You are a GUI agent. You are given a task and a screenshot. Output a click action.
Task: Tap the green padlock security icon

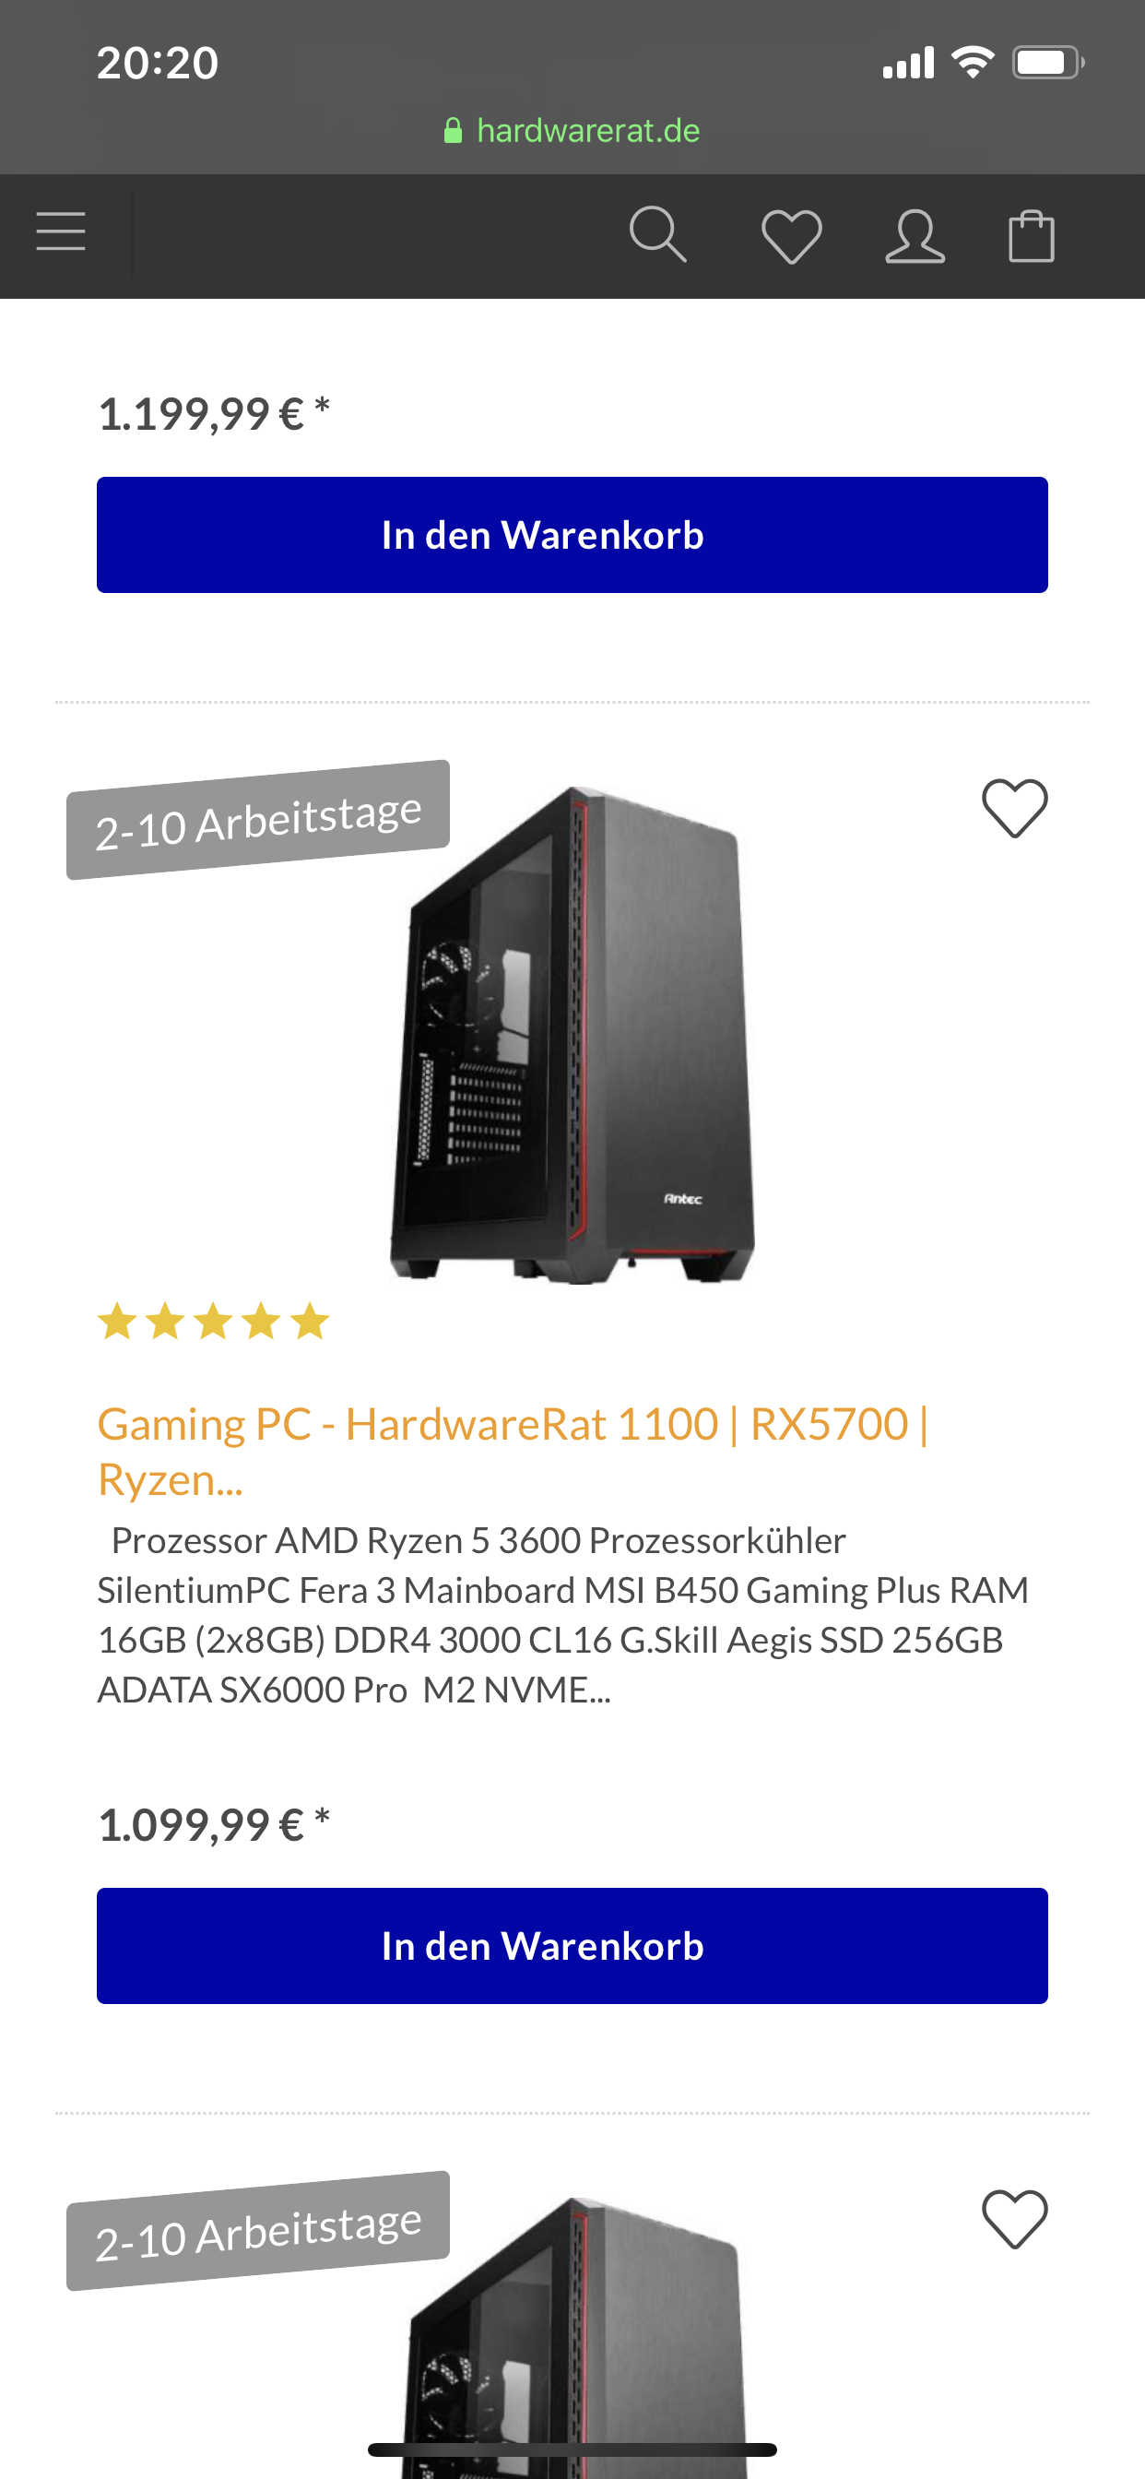[x=453, y=130]
